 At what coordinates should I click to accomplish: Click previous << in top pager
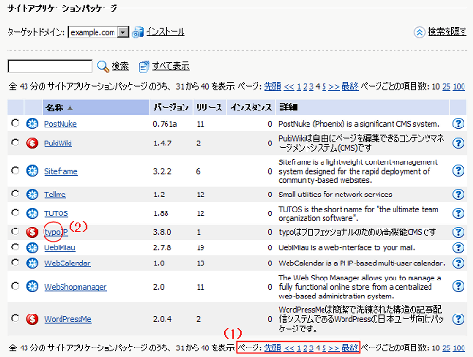click(289, 86)
